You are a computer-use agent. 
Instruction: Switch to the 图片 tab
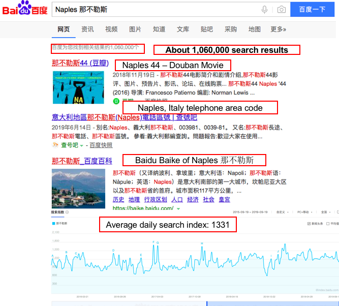pyautogui.click(x=135, y=29)
